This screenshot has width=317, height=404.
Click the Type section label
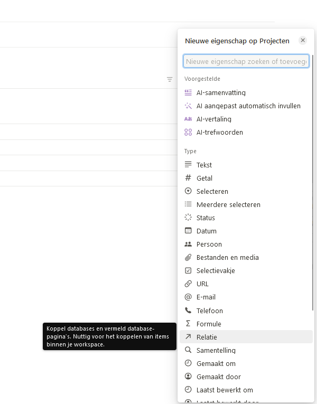click(190, 151)
